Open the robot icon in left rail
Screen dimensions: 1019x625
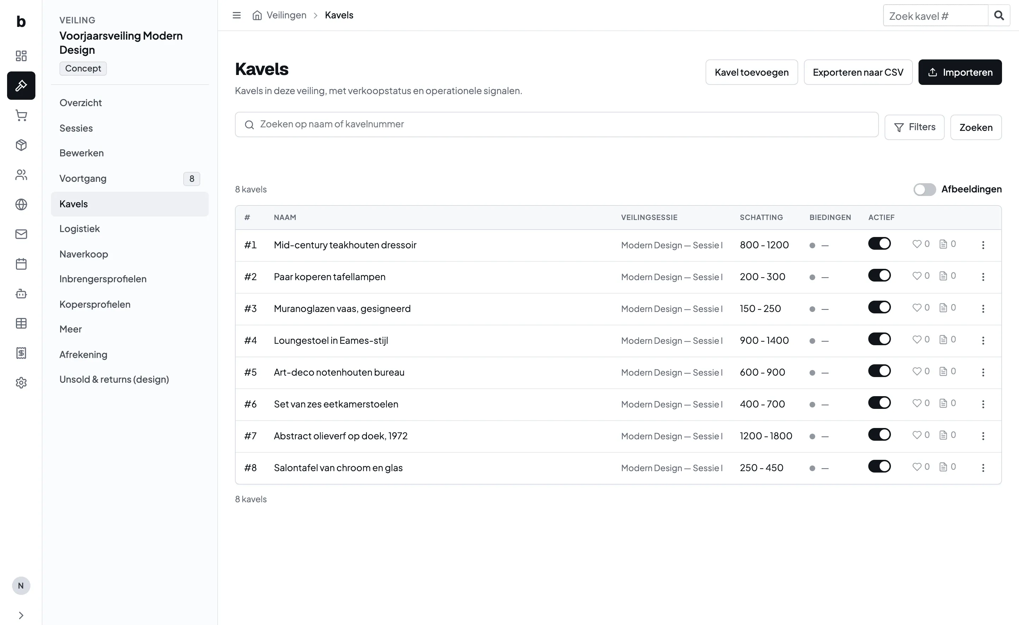coord(21,294)
